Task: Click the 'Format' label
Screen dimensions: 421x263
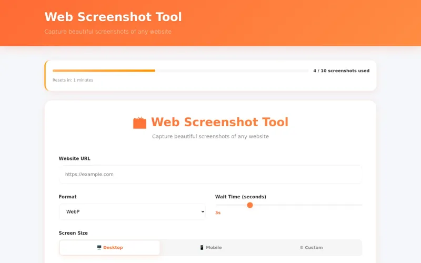Action: [67, 197]
